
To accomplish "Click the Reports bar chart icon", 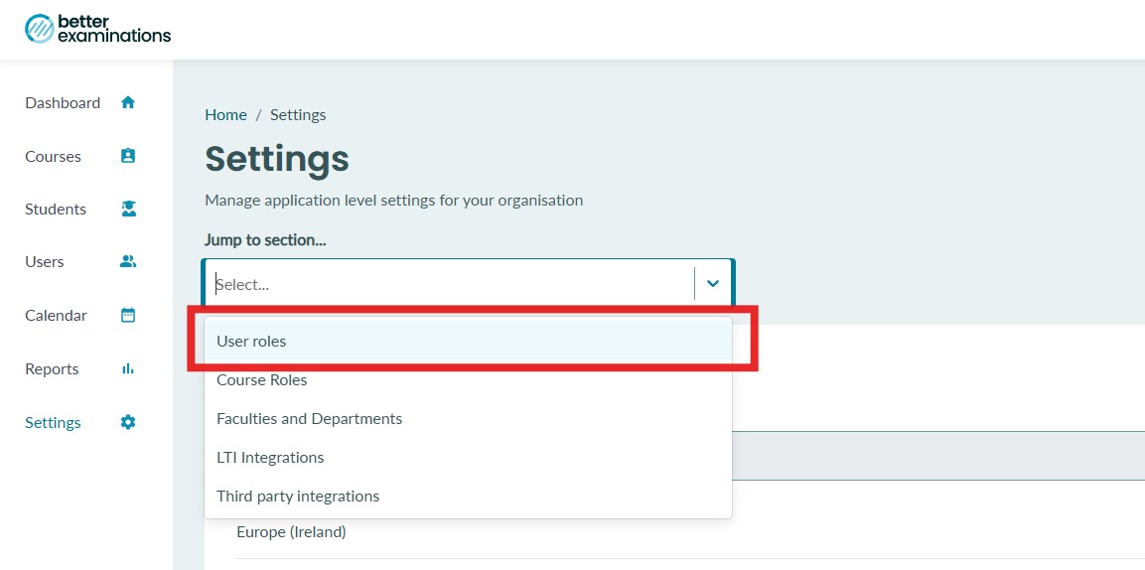I will coord(128,368).
